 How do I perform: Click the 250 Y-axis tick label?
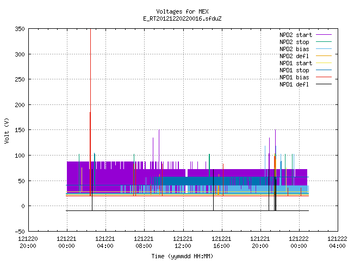(20, 79)
